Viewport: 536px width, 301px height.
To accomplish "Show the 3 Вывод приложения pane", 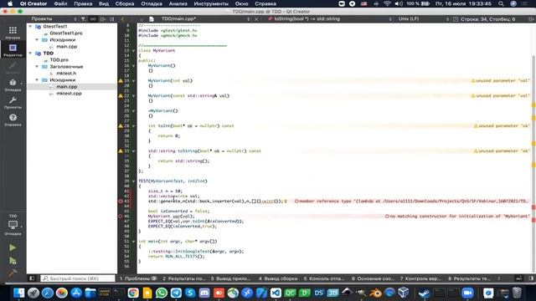I will (x=231, y=278).
